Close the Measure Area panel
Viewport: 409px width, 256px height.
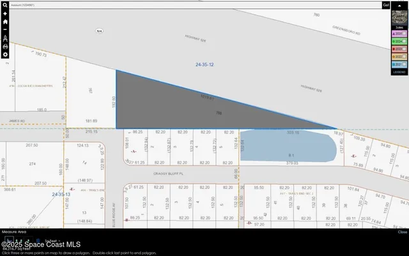[x=402, y=232]
